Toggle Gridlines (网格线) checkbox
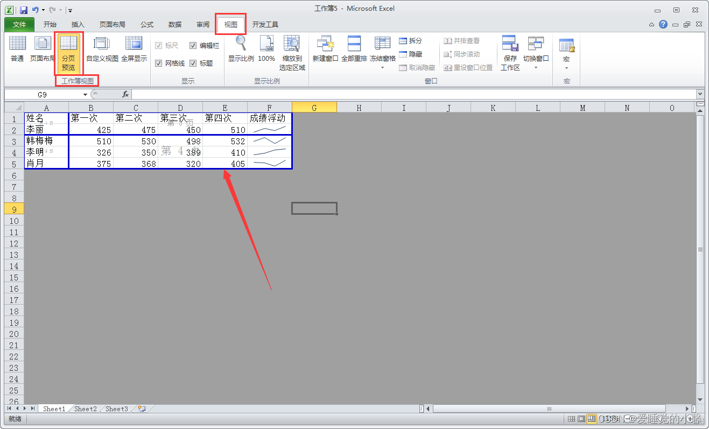This screenshot has height=429, width=709. pyautogui.click(x=159, y=63)
